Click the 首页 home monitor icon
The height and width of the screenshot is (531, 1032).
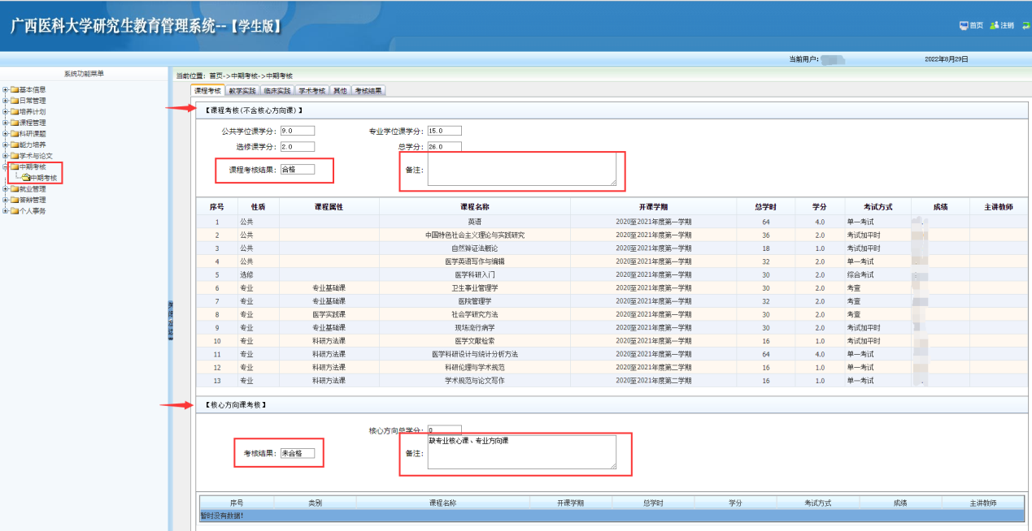click(964, 26)
